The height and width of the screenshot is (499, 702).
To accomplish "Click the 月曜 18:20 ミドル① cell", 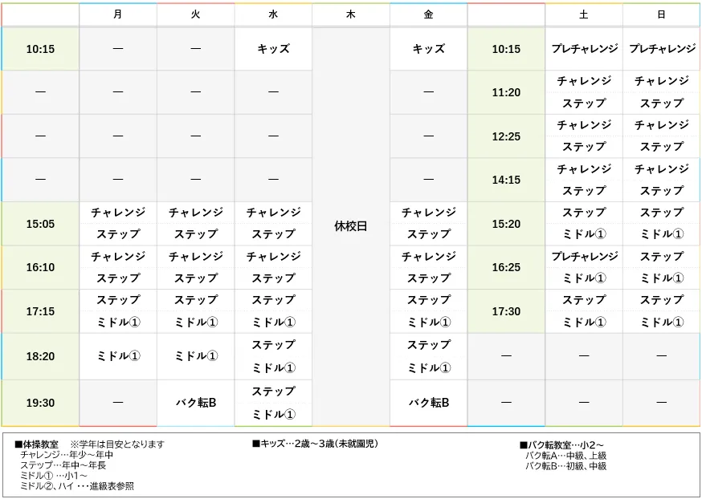I will (117, 355).
